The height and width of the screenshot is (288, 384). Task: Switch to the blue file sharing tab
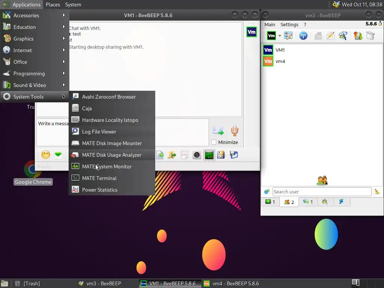341,202
